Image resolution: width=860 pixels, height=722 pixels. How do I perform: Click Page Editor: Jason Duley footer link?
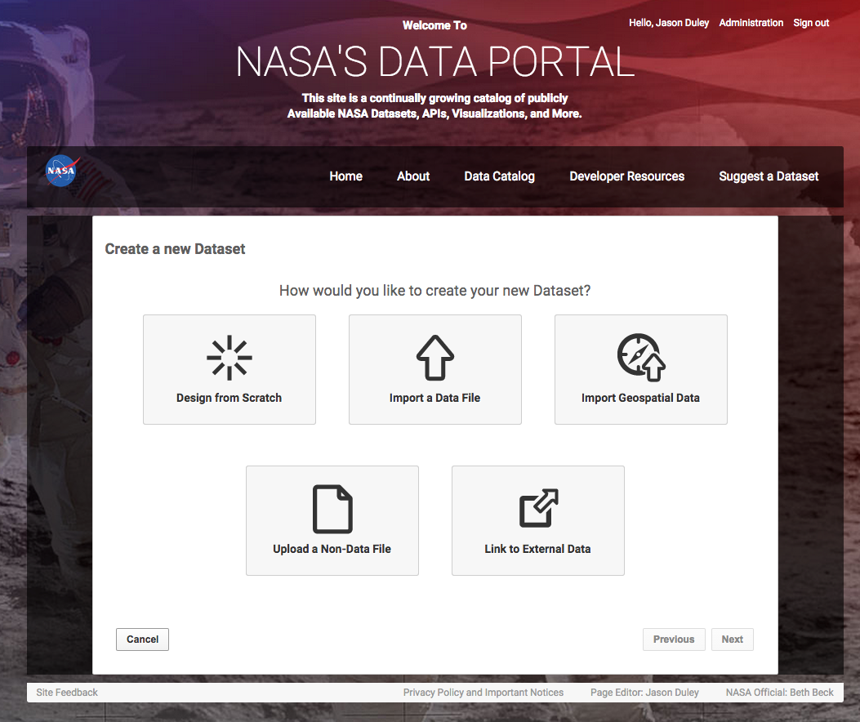pos(644,693)
